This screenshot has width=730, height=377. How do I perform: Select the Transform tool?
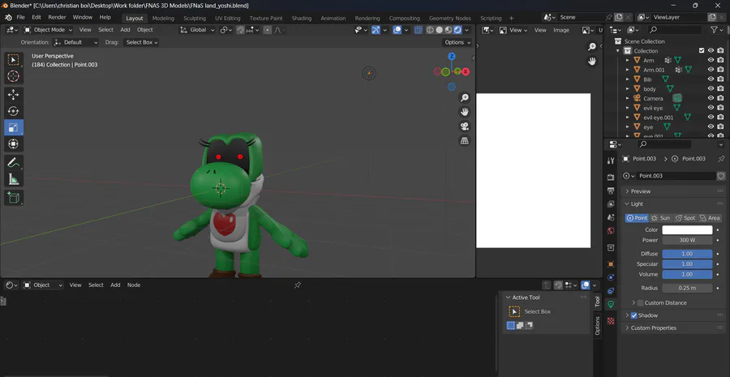tap(14, 144)
